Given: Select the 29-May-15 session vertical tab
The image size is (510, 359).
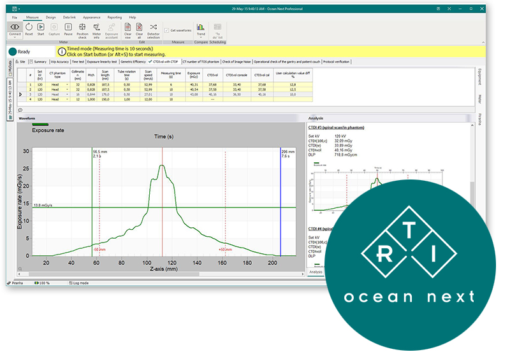Looking at the screenshot, I should [10, 99].
